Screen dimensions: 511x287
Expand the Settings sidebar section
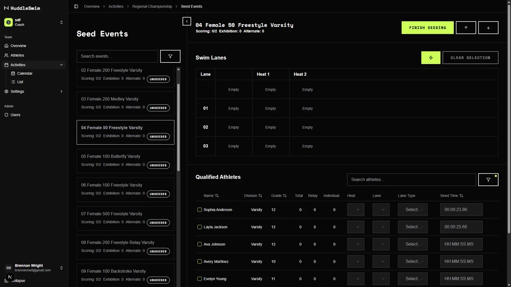[61, 91]
